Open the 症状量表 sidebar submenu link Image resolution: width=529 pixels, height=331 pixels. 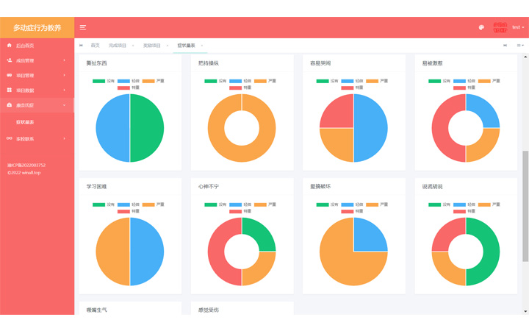click(25, 121)
